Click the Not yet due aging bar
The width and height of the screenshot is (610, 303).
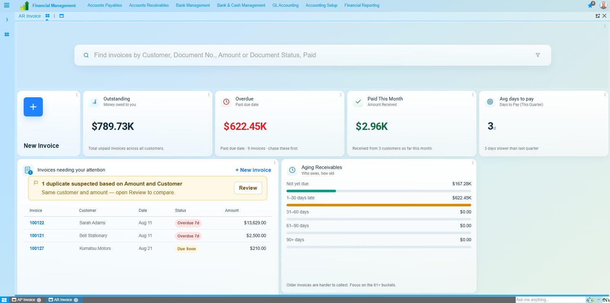click(x=379, y=191)
